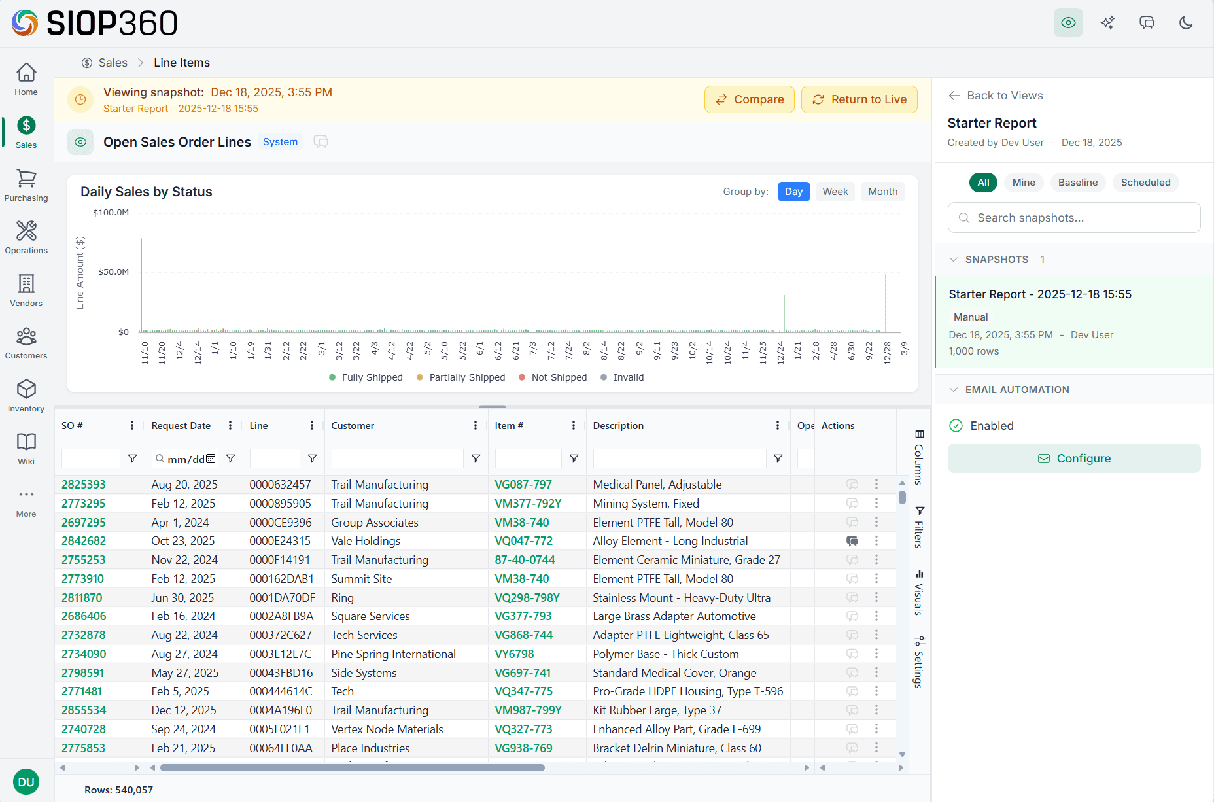
Task: Open sales order 2825393
Action: [83, 484]
